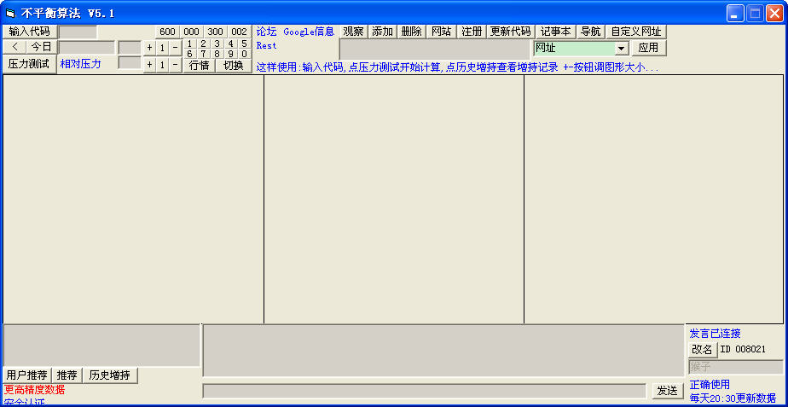Screen dimensions: 788x407
Task: View 历史增持 records
Action: tap(109, 375)
